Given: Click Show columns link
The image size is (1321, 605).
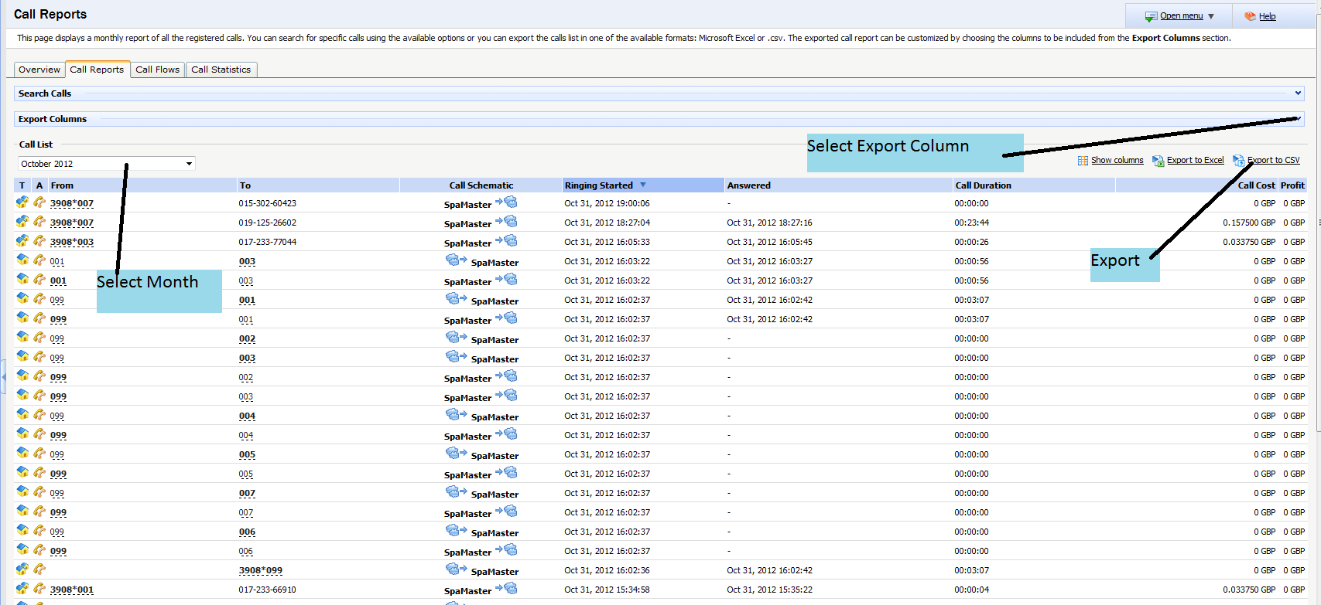Looking at the screenshot, I should (x=1117, y=161).
